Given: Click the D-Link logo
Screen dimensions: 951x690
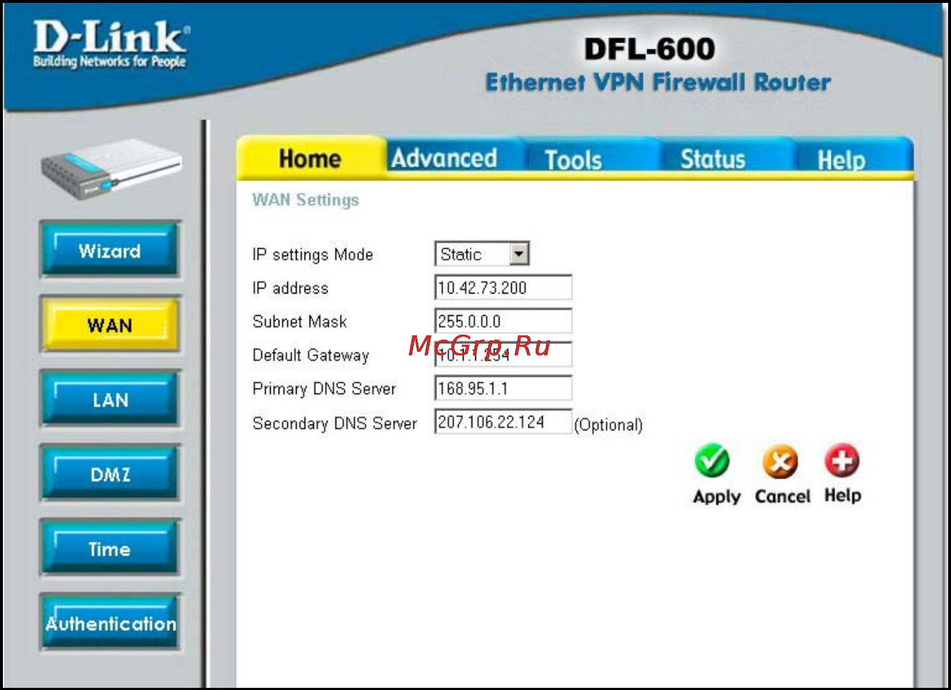Looking at the screenshot, I should point(111,45).
